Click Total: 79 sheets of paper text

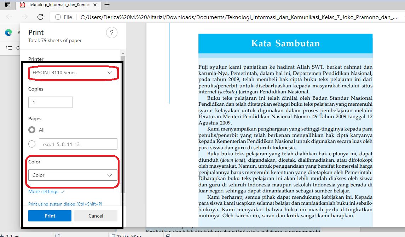pyautogui.click(x=55, y=40)
